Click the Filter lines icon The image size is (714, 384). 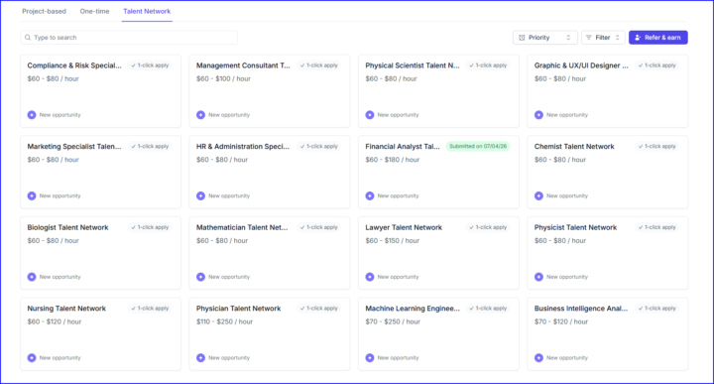pyautogui.click(x=589, y=38)
